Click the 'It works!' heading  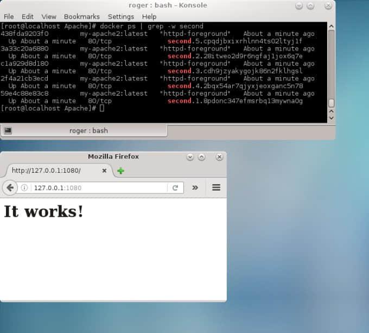(43, 211)
